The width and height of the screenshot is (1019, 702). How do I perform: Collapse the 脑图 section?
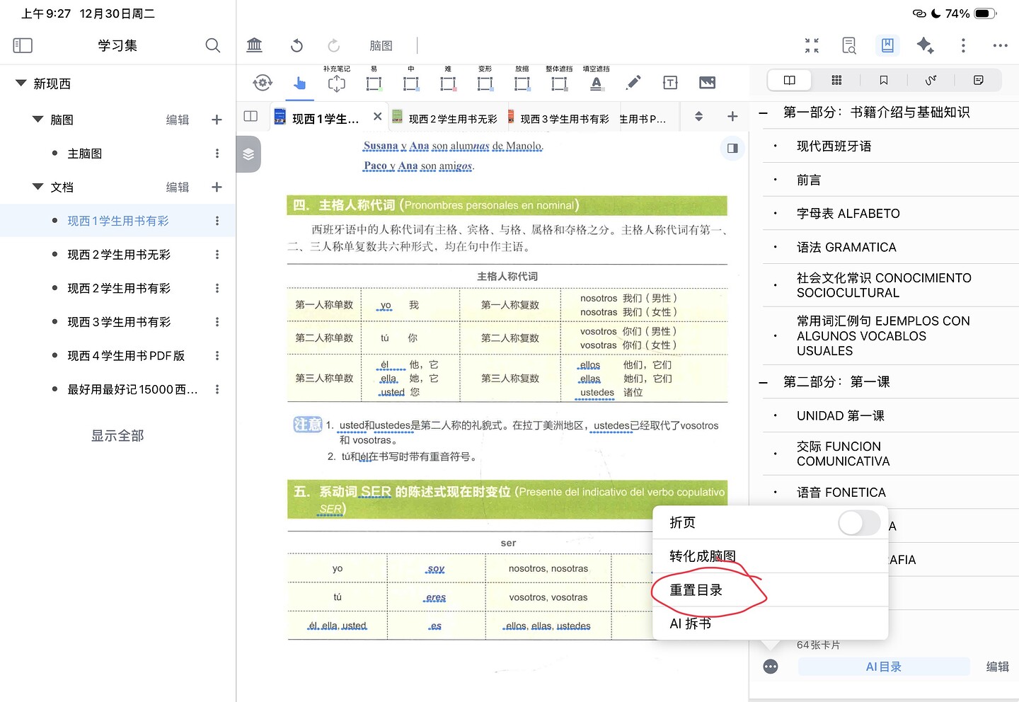[x=38, y=120]
